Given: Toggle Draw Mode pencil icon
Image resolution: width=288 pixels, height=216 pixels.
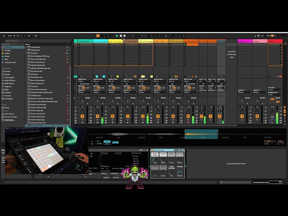Looking at the screenshot, I should (255, 36).
